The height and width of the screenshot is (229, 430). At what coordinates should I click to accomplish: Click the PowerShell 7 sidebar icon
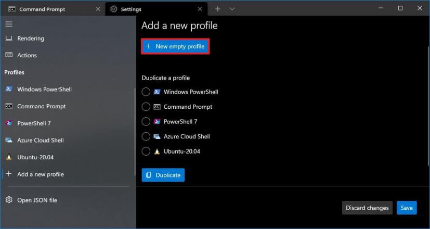point(9,123)
